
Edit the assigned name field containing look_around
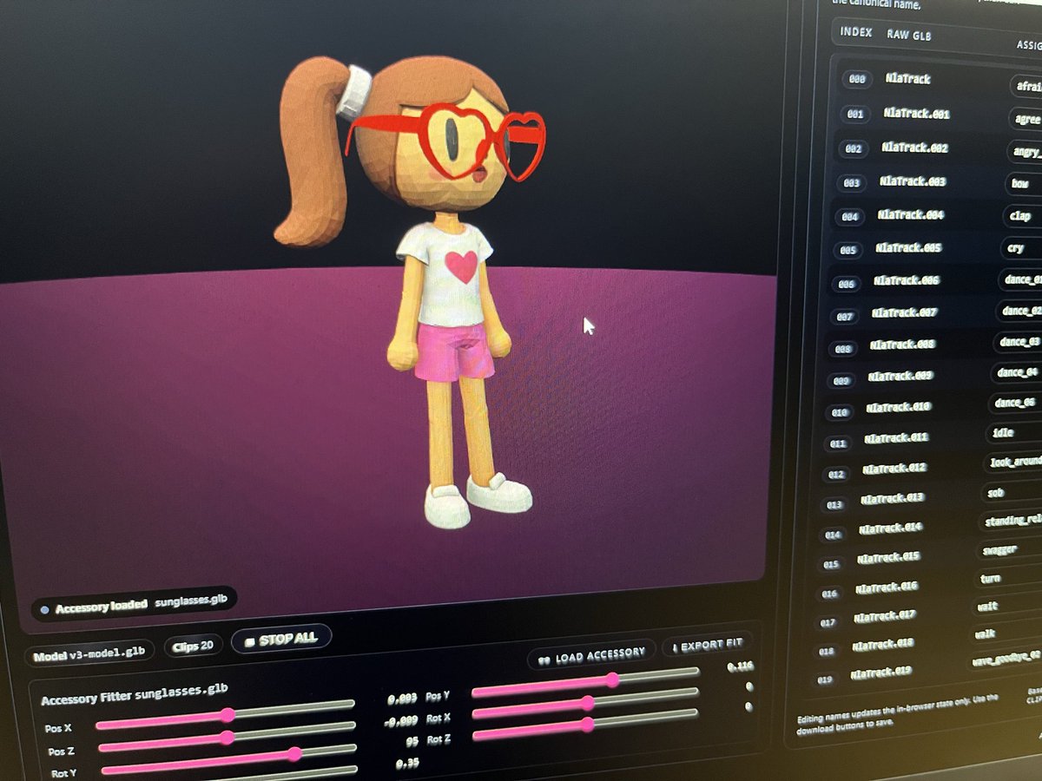(1014, 463)
